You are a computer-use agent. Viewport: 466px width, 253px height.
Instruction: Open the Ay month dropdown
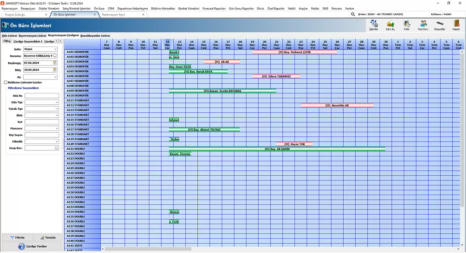55,77
